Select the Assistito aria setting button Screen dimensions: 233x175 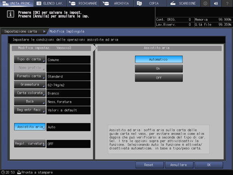(x=30, y=127)
